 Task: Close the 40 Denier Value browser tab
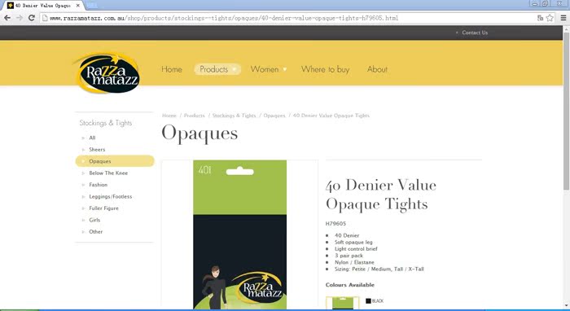[78, 6]
